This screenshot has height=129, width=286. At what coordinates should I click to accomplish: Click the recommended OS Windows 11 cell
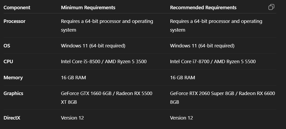coord(202,46)
